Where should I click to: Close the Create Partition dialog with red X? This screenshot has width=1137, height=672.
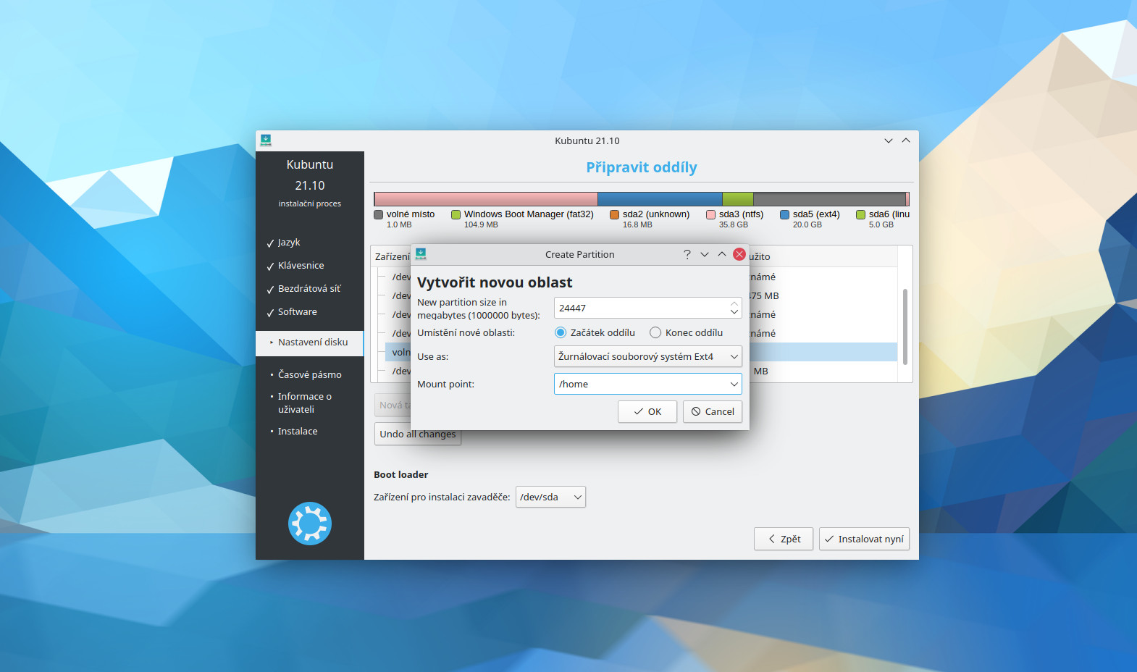click(739, 254)
